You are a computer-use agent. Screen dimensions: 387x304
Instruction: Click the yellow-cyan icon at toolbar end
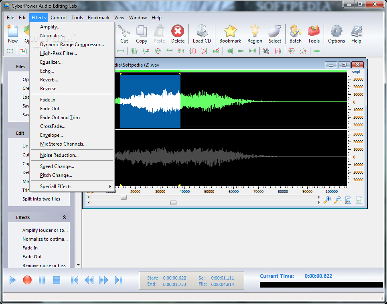click(317, 51)
